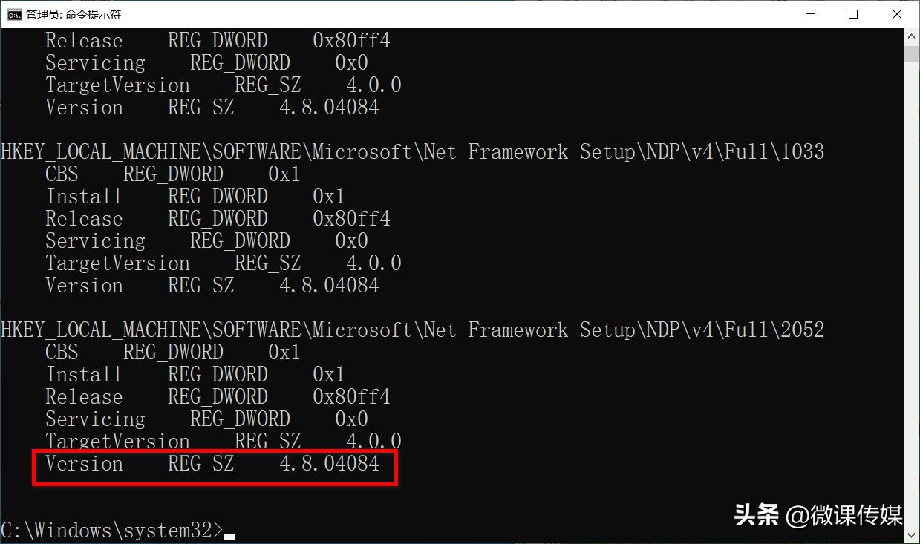Close the Command Prompt window
This screenshot has height=544, width=920.
point(896,13)
